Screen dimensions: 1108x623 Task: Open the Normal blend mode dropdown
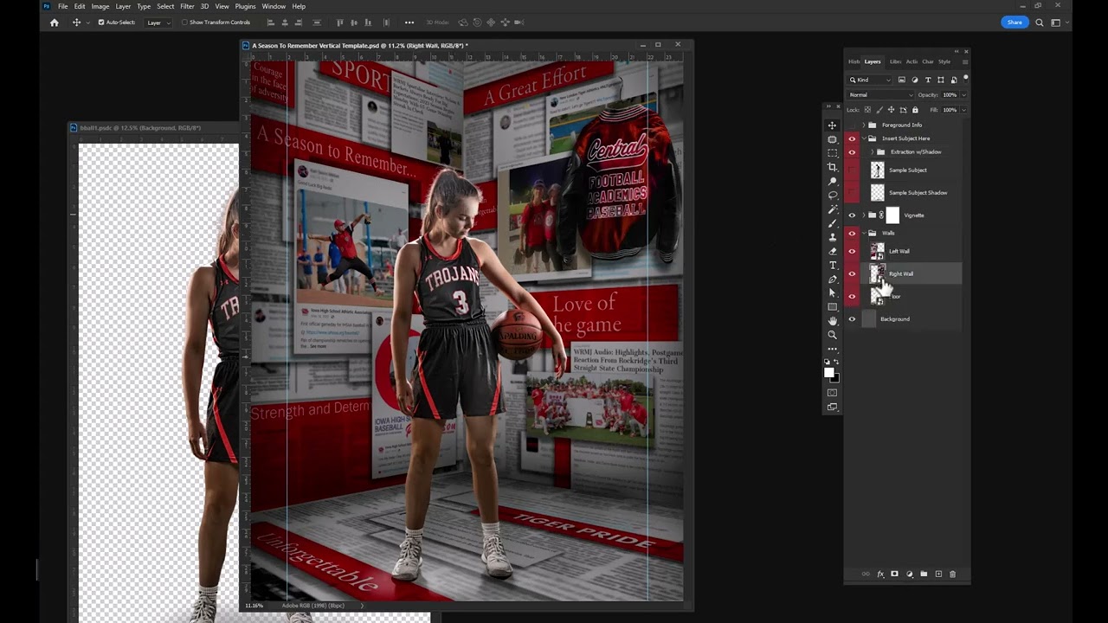pos(880,94)
